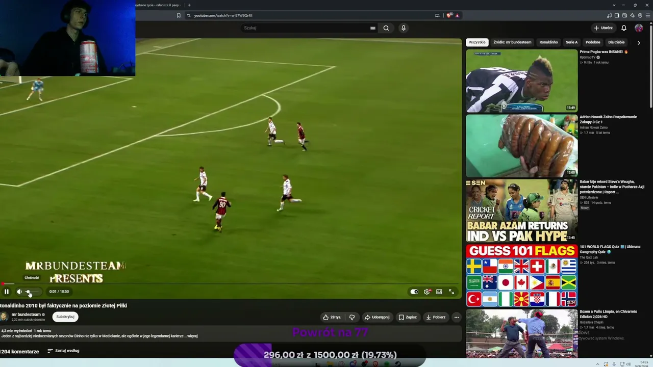The width and height of the screenshot is (653, 367).
Task: Open the mr bundesteam channel name link
Action: 26,314
